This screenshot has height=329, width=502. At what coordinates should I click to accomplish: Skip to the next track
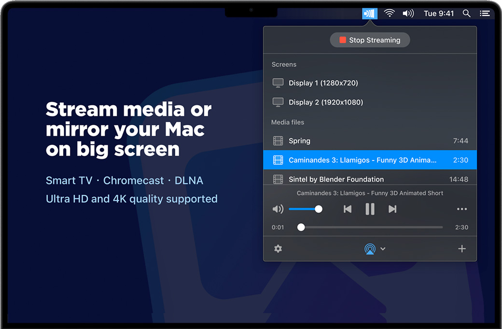click(x=392, y=209)
